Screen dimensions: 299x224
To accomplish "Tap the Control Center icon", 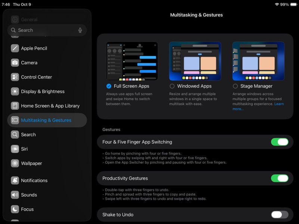I will pos(15,77).
